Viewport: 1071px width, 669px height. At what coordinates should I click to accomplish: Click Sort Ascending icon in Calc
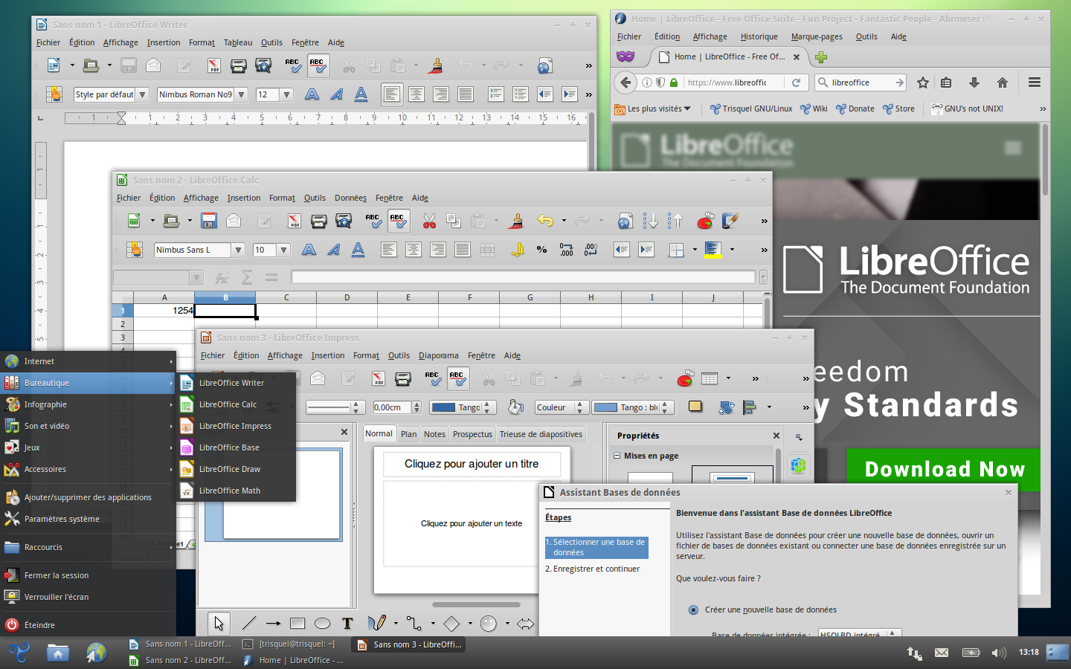pos(651,221)
